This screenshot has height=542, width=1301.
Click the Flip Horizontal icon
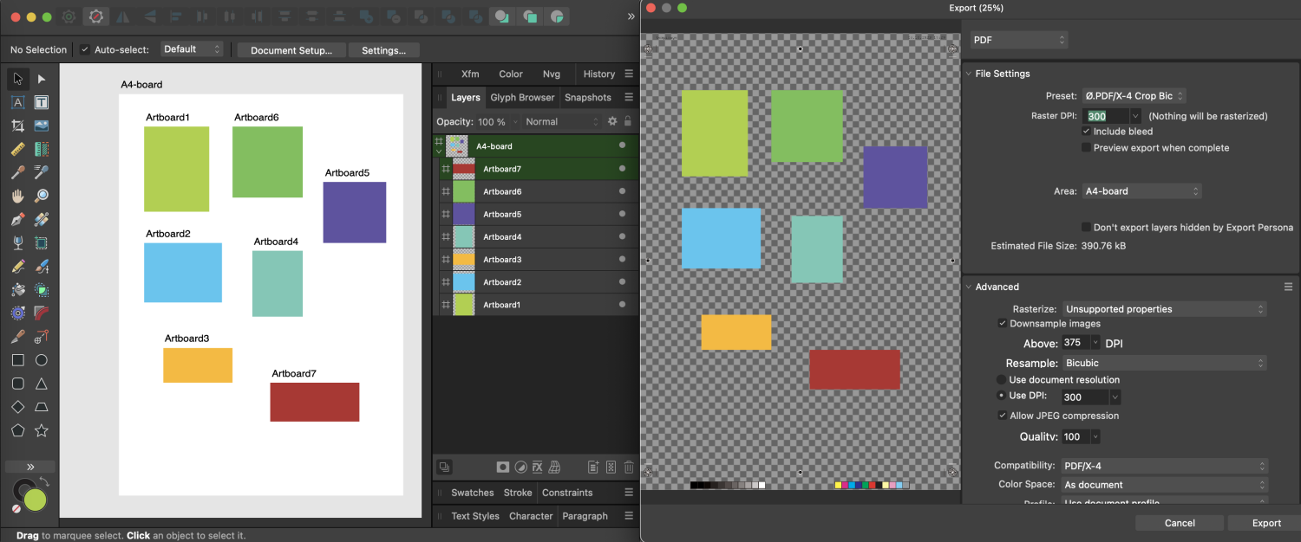tap(122, 16)
